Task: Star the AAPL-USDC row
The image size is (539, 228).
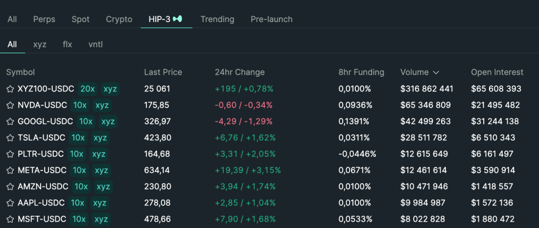Action: point(10,203)
